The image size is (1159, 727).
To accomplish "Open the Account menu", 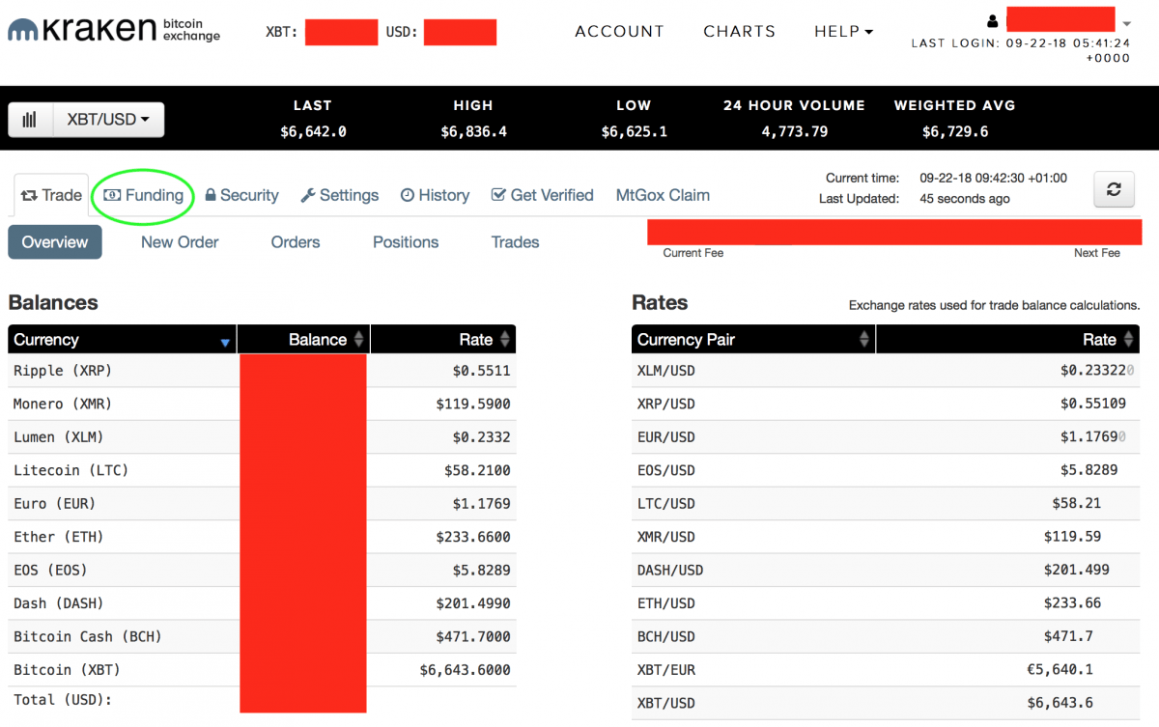I will 619,31.
